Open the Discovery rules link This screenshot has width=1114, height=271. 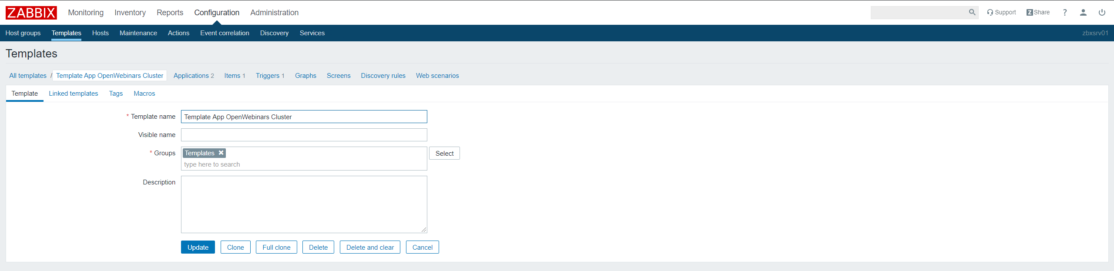tap(383, 76)
